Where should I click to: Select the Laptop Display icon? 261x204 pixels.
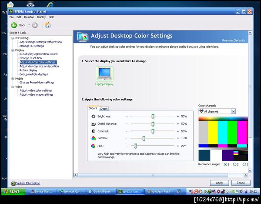pyautogui.click(x=104, y=74)
